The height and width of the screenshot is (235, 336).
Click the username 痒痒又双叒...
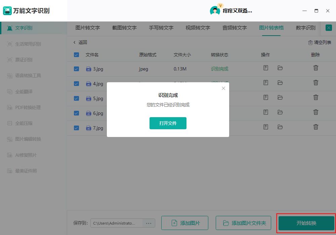(x=237, y=11)
